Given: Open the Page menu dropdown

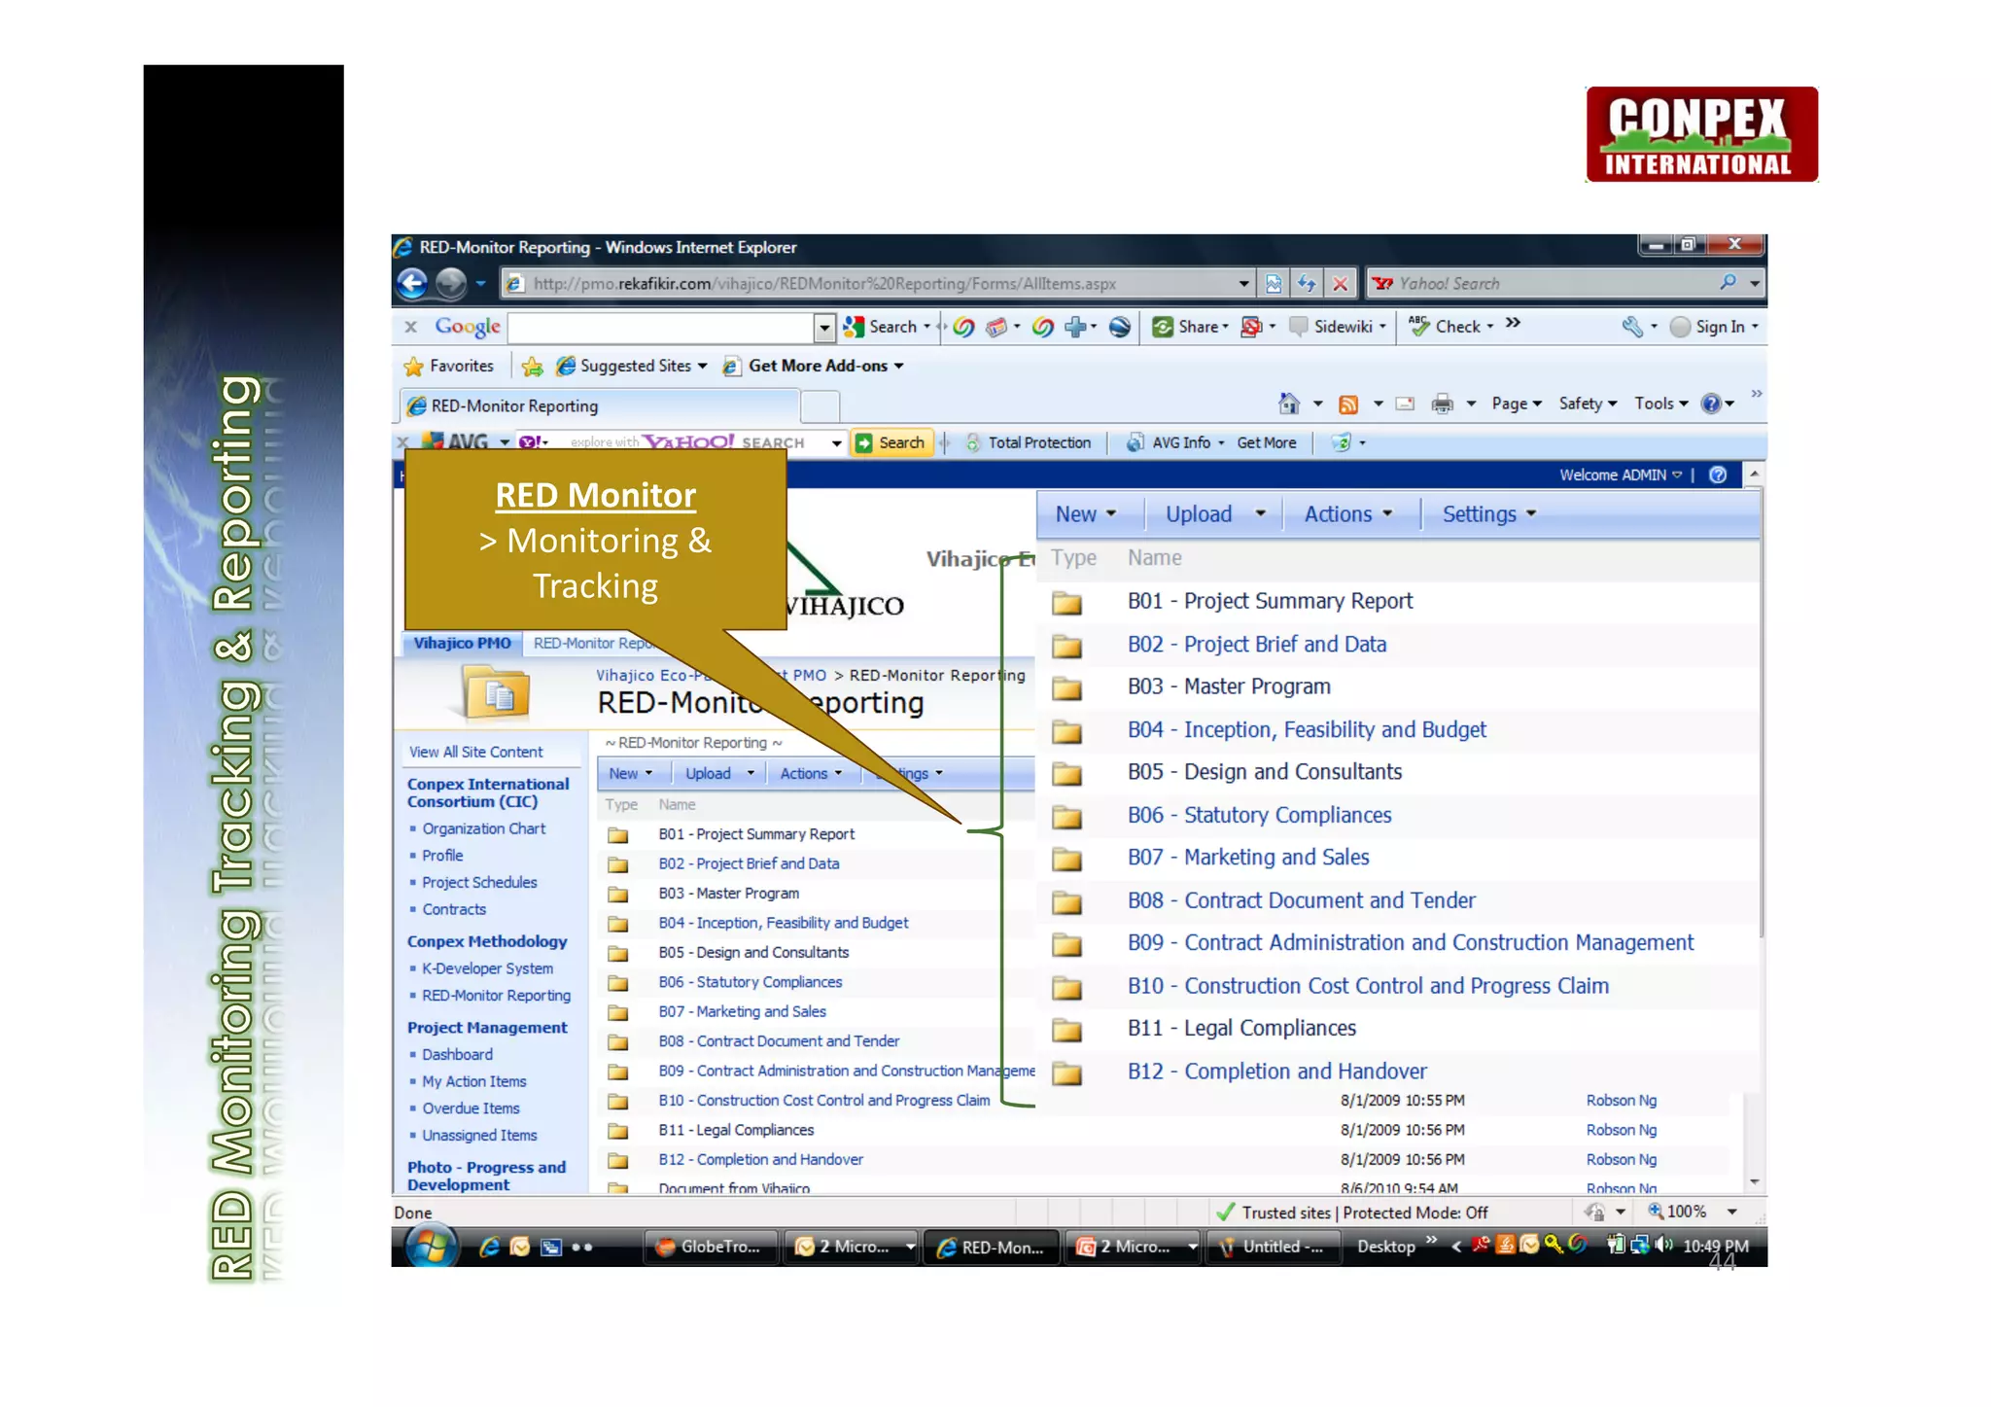Looking at the screenshot, I should (1517, 404).
